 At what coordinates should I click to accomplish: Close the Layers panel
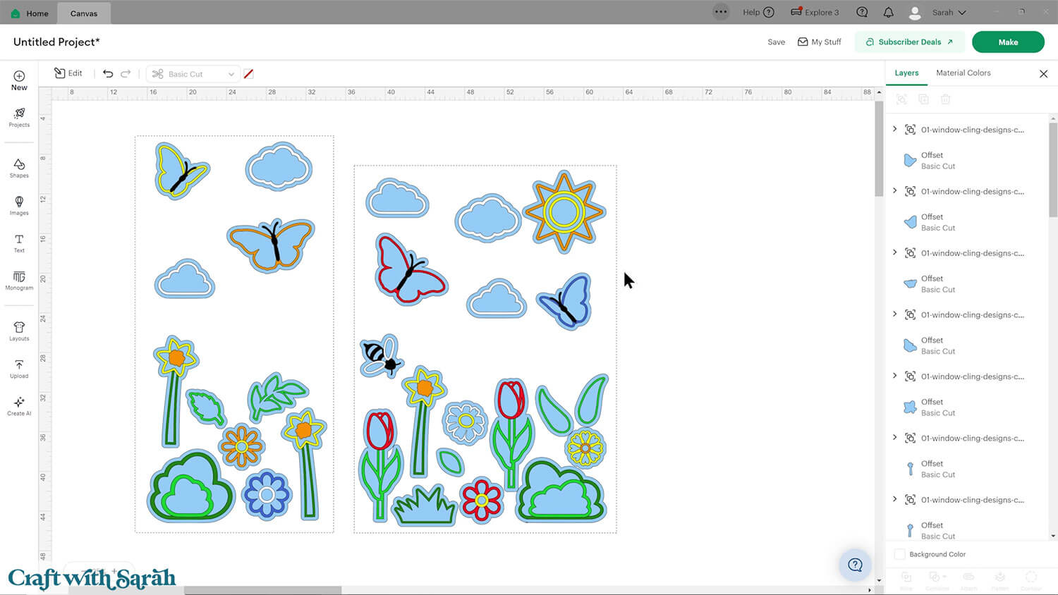click(1043, 74)
